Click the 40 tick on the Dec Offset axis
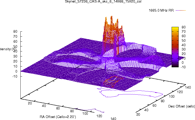The image size is (195, 120). (146, 110)
